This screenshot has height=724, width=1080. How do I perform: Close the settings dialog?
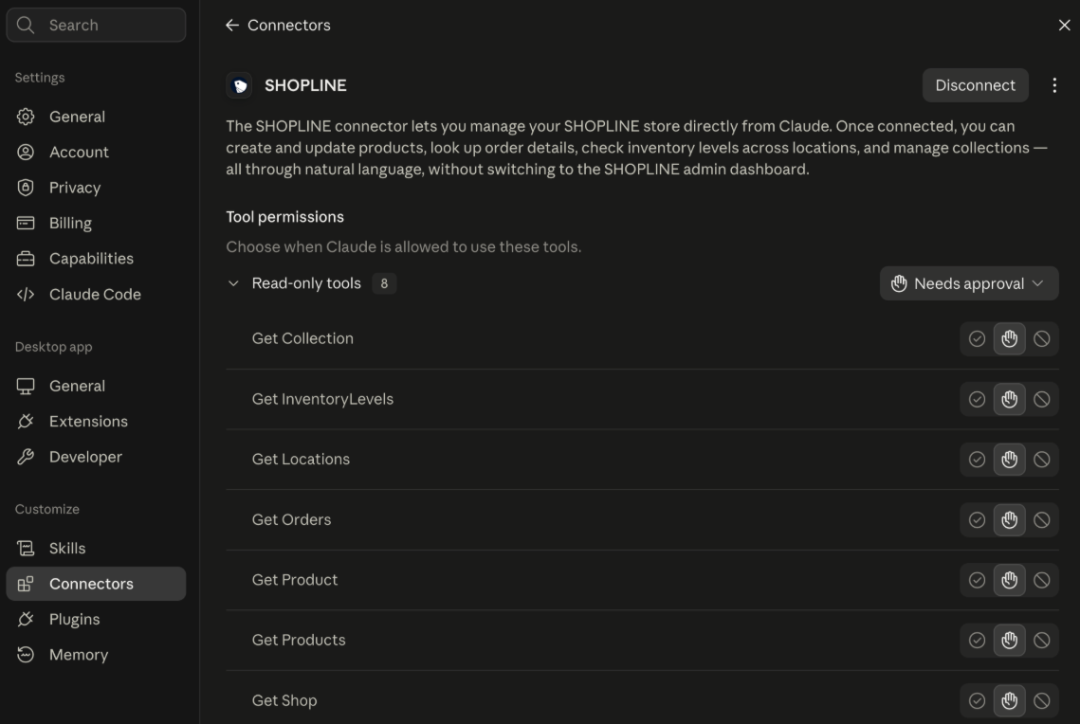(x=1064, y=26)
